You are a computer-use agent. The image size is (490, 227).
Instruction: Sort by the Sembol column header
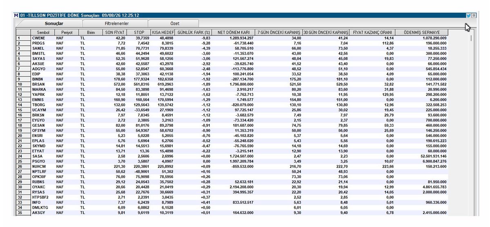point(43,32)
